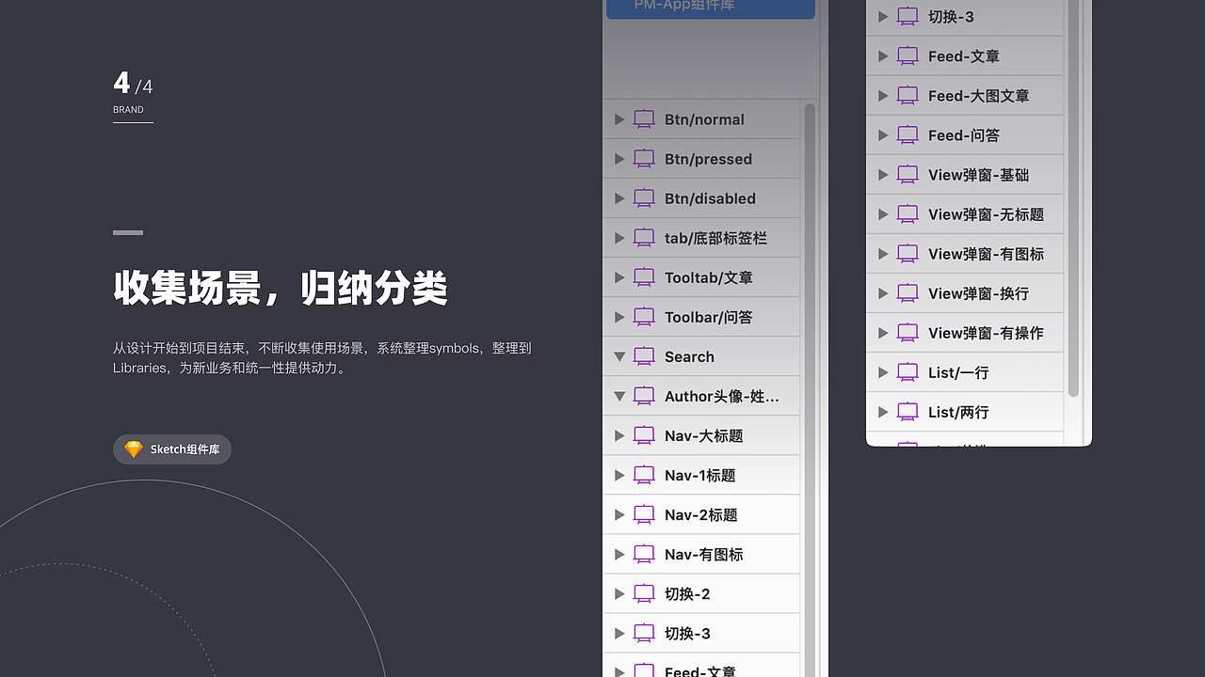Screen dimensions: 1205x677
Task: Expand the Feed-大图文章 row
Action: click(883, 96)
